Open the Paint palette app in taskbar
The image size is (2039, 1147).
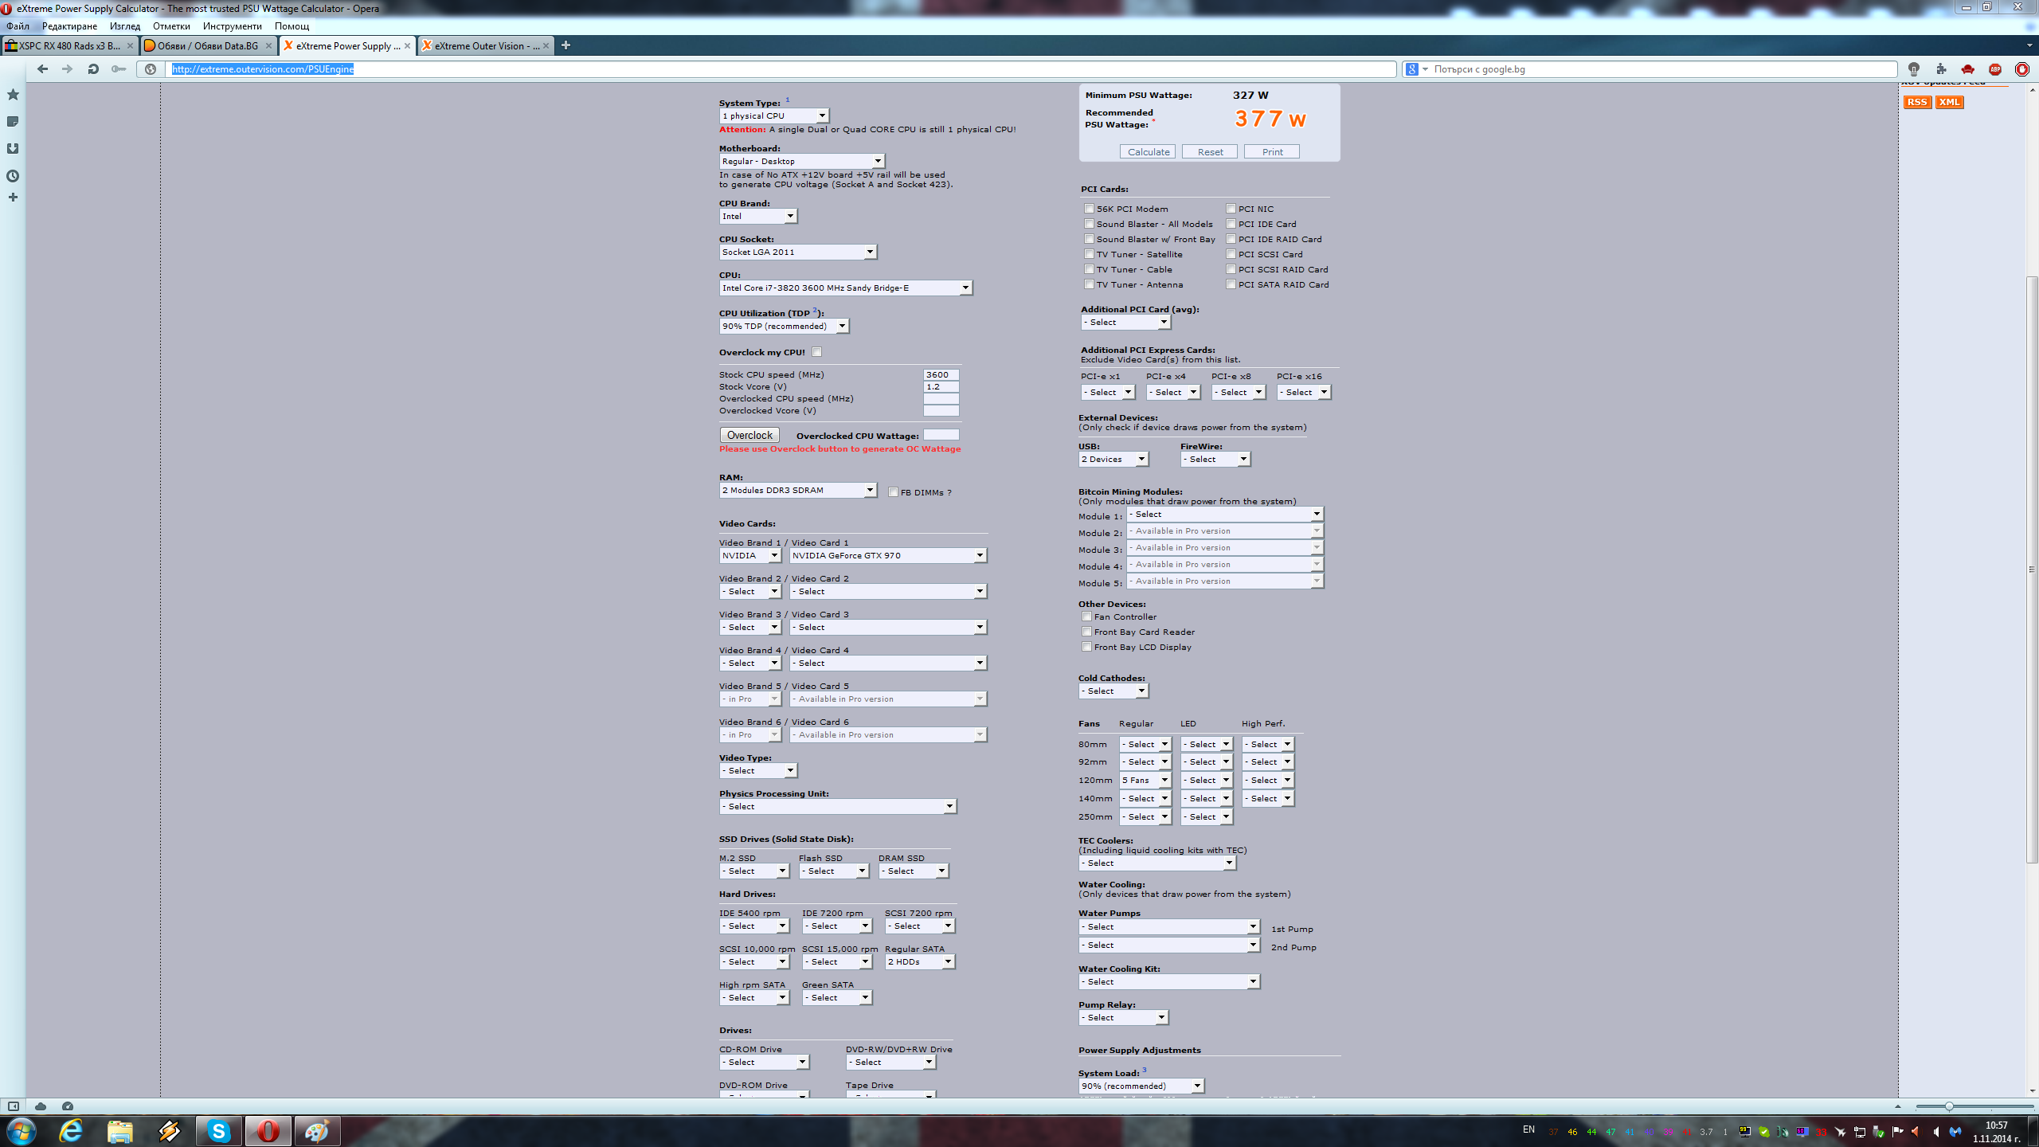click(317, 1130)
